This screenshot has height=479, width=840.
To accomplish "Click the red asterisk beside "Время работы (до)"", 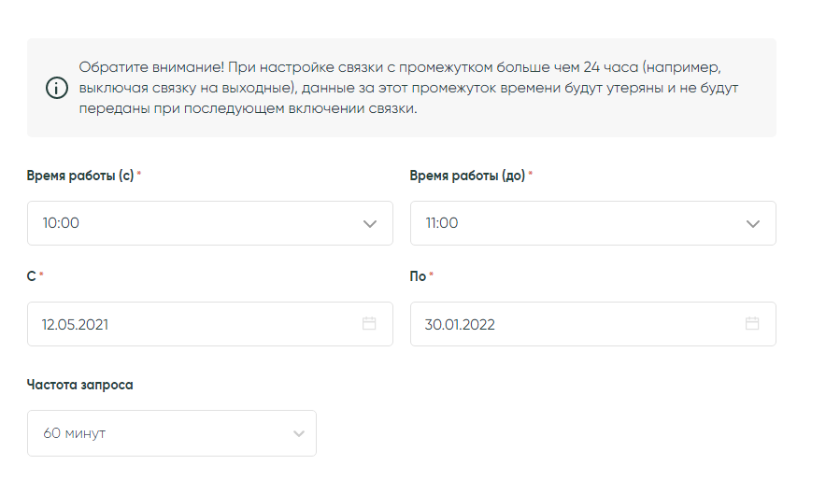I will 531,175.
